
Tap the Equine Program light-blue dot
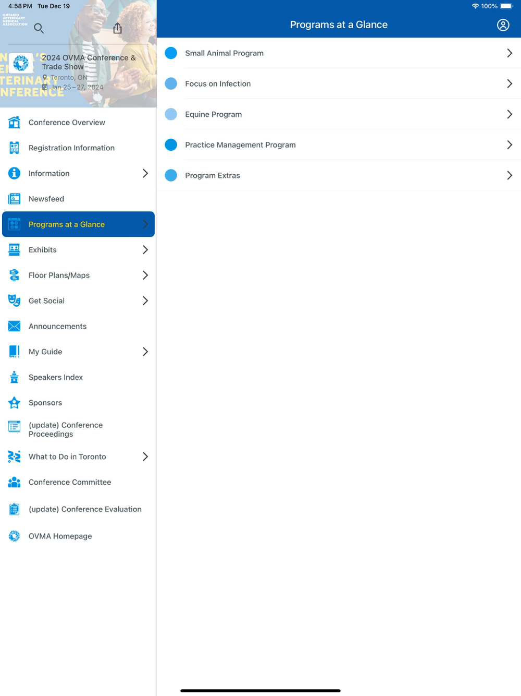[x=171, y=114]
